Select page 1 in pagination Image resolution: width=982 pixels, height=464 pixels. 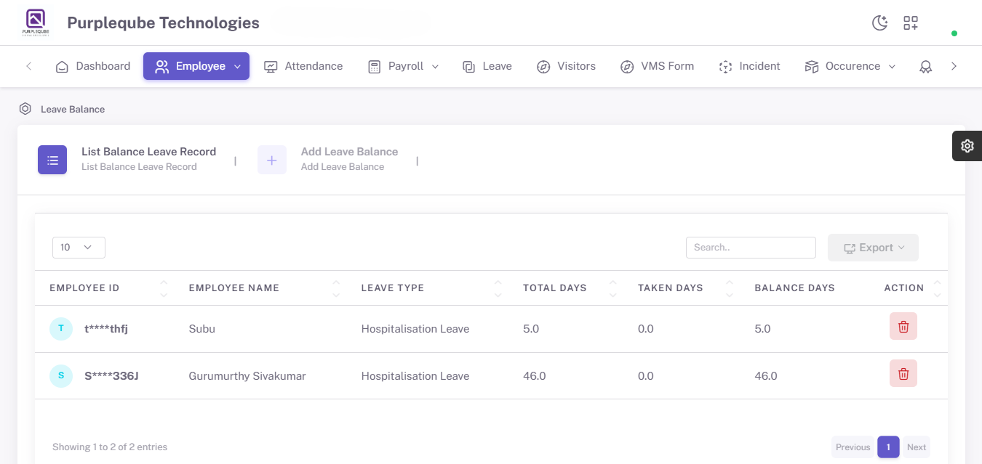pos(888,447)
